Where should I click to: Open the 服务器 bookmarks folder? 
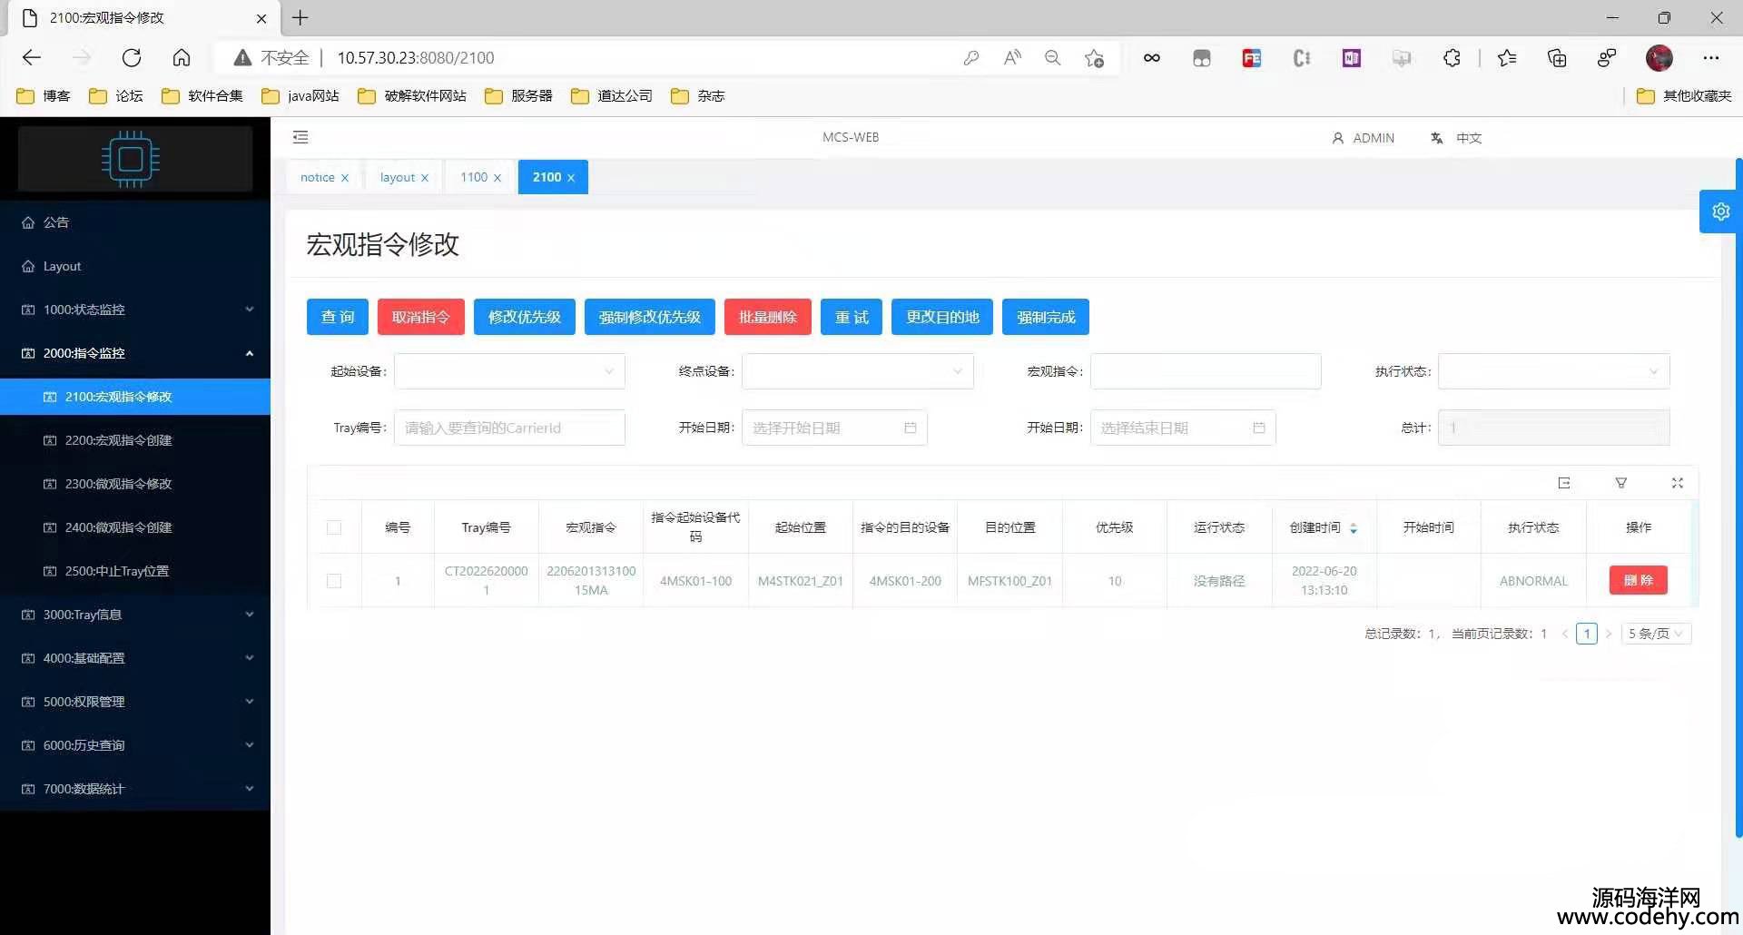coord(519,96)
